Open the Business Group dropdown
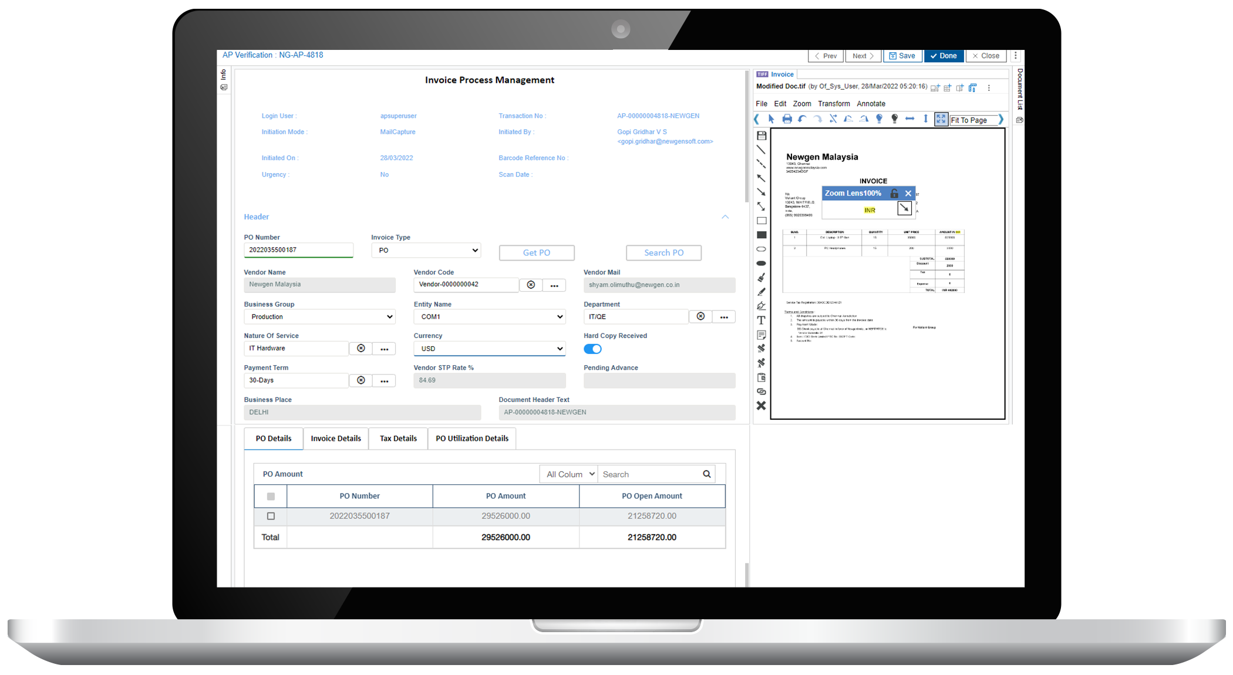 pos(319,316)
